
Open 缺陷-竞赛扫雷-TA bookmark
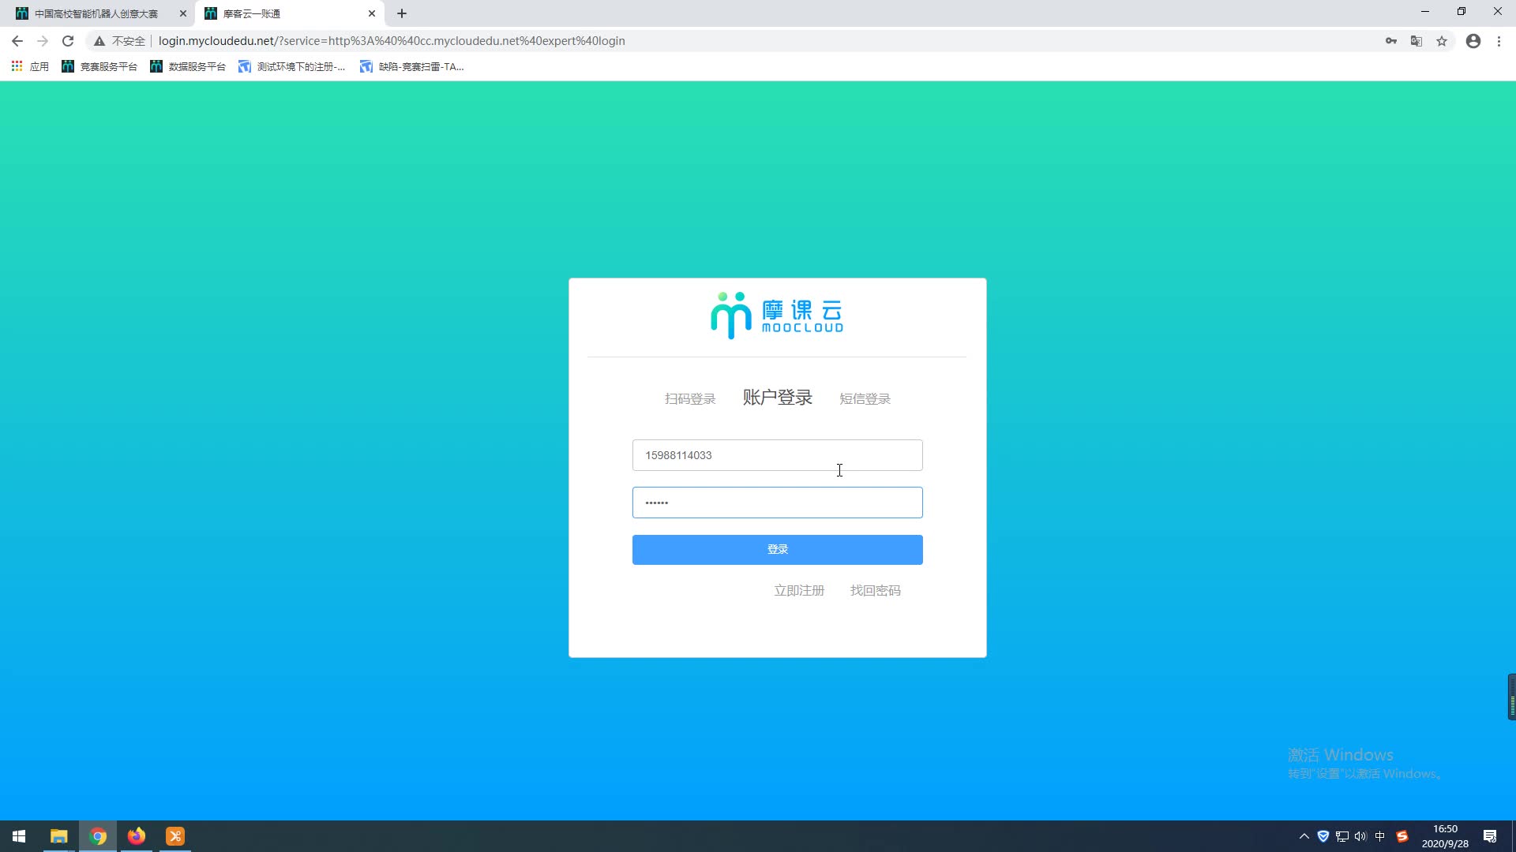coord(412,66)
